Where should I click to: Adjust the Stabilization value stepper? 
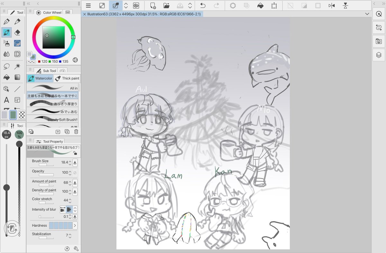point(70,235)
